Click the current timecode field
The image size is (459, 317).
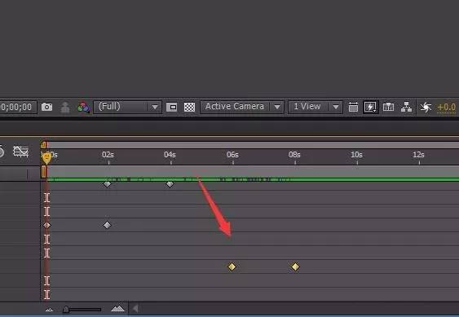[x=18, y=107]
